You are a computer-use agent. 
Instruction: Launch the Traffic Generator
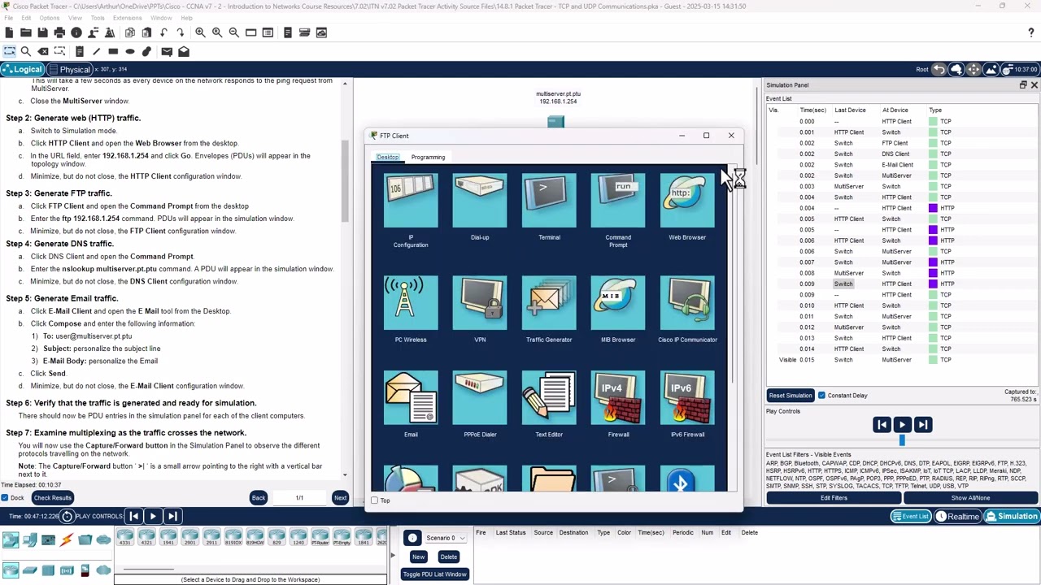[549, 303]
